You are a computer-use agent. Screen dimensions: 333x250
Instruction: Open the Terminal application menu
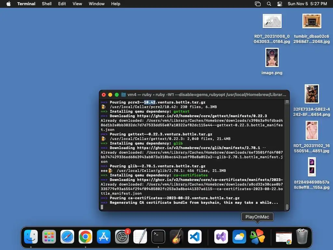click(26, 4)
